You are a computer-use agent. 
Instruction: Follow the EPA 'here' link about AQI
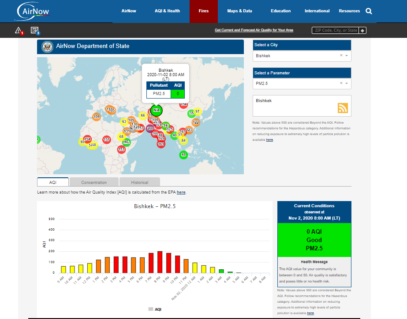[x=181, y=192]
